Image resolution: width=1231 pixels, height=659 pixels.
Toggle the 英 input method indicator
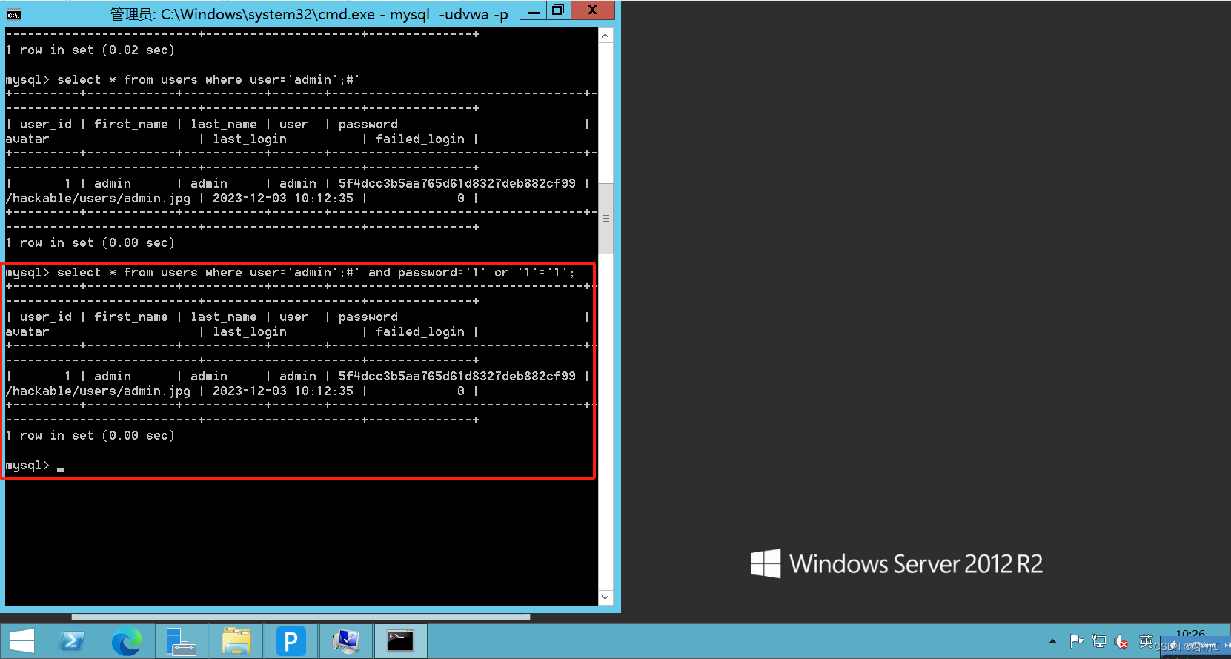(1146, 641)
